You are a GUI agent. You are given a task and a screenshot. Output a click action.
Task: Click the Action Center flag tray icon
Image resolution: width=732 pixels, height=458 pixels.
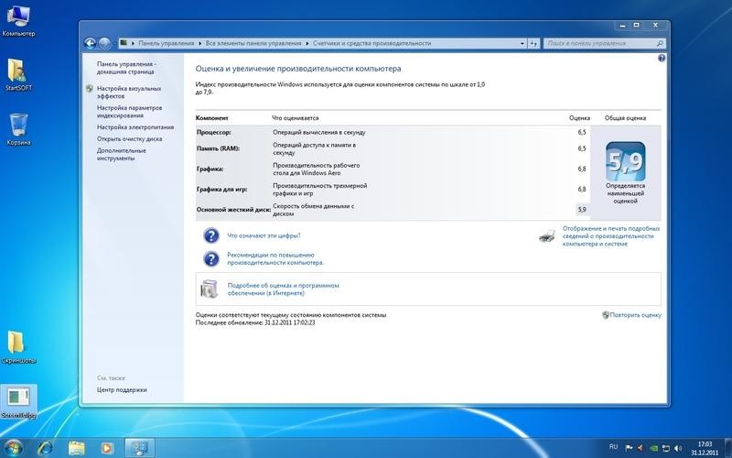click(x=629, y=448)
